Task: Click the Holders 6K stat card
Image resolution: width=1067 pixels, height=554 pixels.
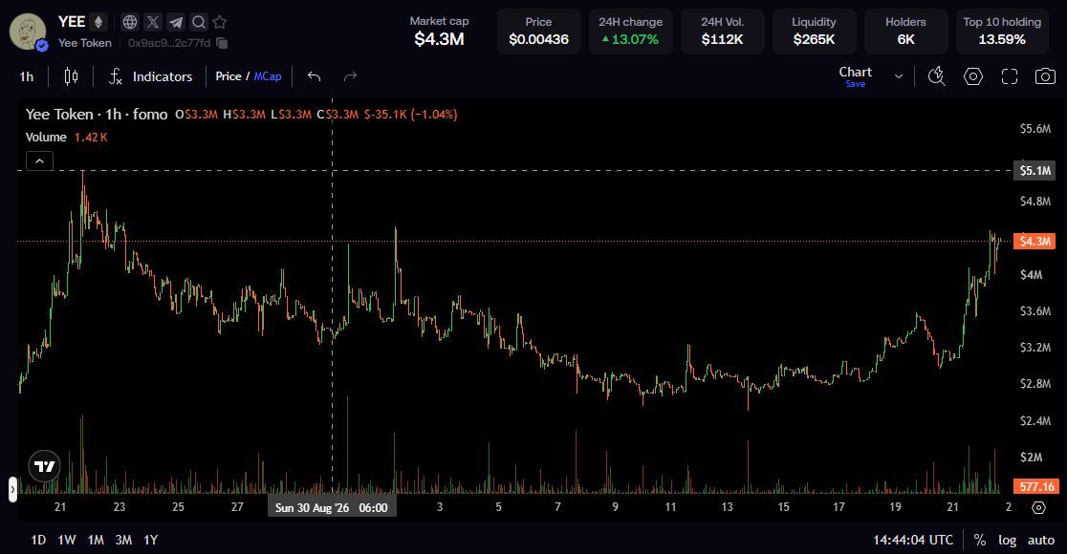Action: point(905,32)
